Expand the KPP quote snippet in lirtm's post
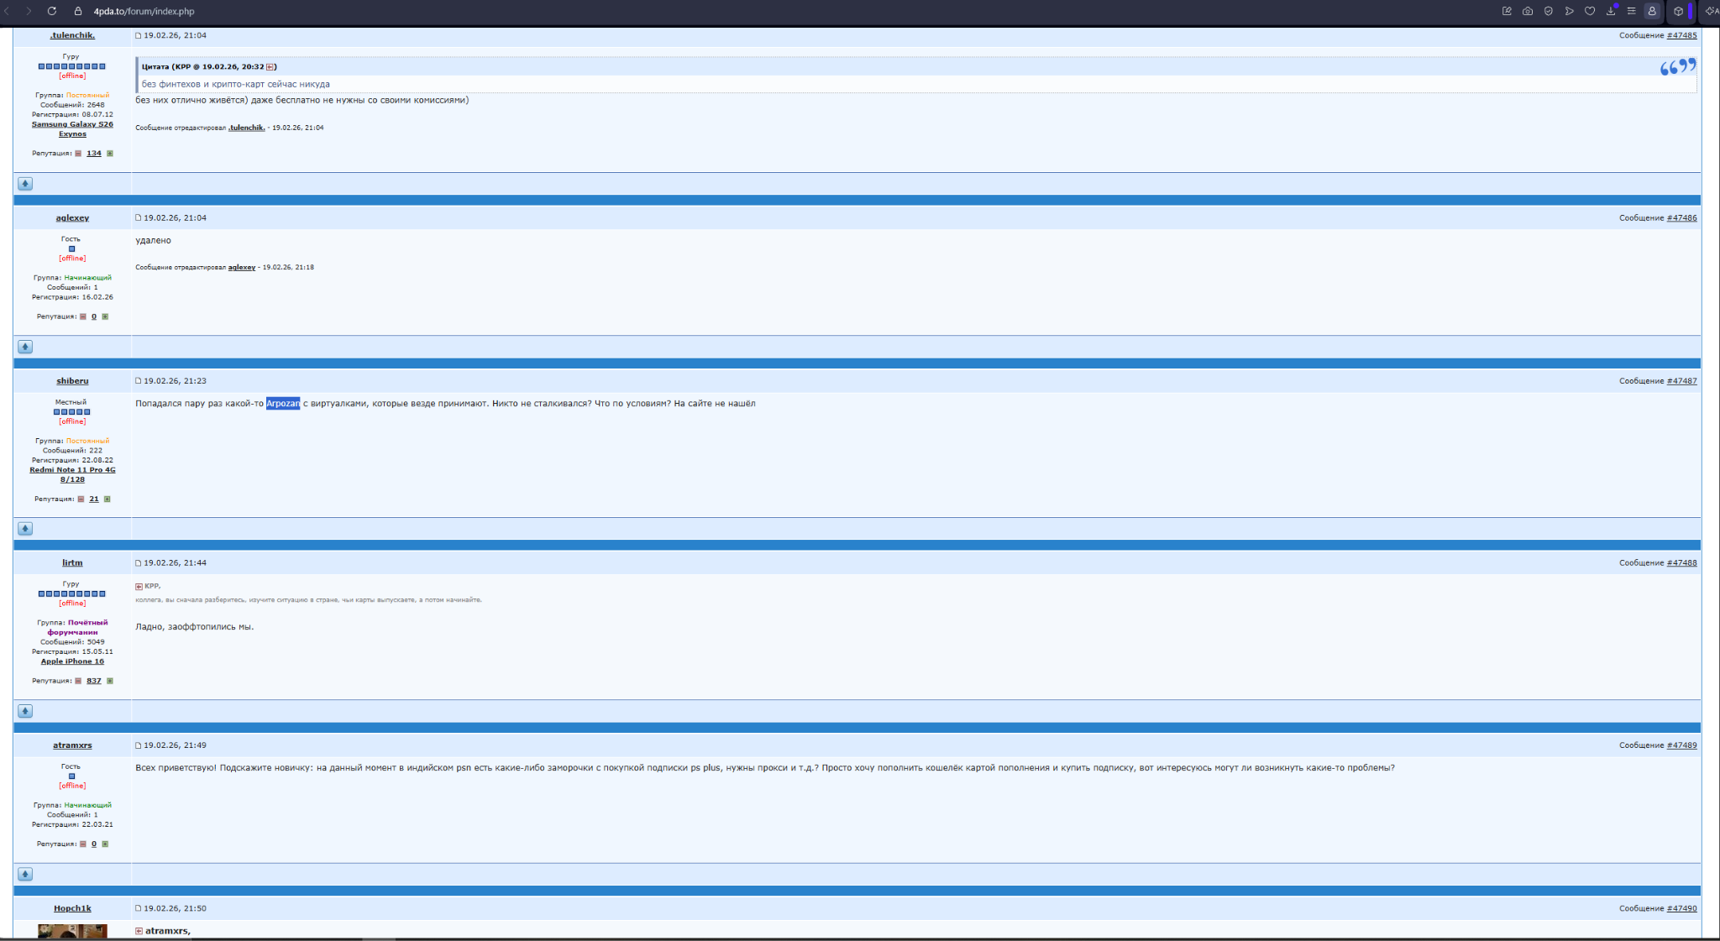Screen dimensions: 1720x941 pyautogui.click(x=139, y=586)
